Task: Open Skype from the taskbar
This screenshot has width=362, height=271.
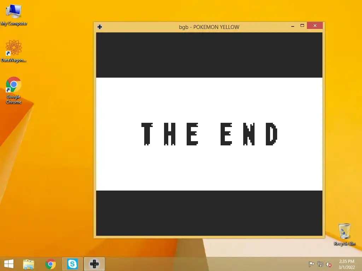Action: pyautogui.click(x=72, y=264)
